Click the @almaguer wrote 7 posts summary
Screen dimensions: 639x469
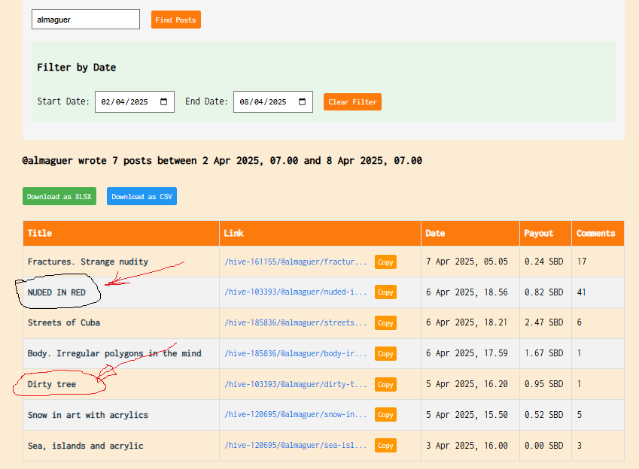[x=222, y=161]
